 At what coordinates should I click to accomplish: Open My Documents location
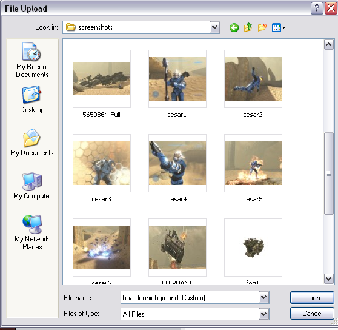point(32,143)
